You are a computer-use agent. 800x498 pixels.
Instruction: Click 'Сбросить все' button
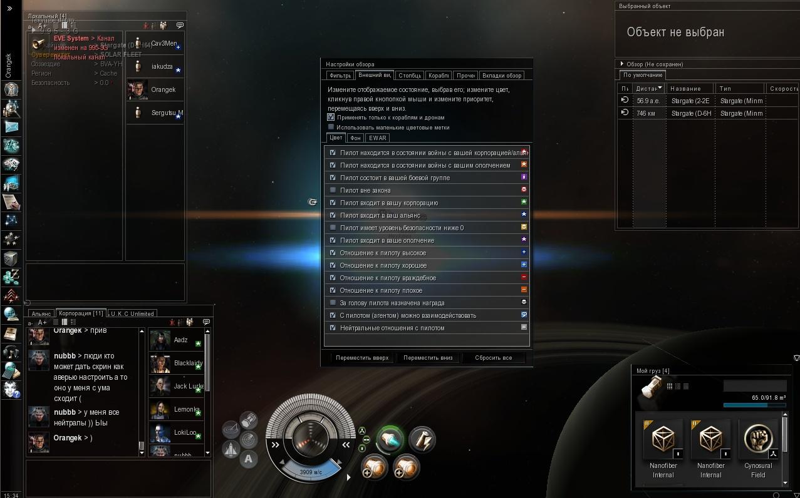tap(494, 358)
